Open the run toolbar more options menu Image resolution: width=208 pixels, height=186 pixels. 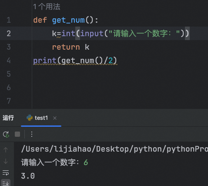pyautogui.click(x=32, y=134)
